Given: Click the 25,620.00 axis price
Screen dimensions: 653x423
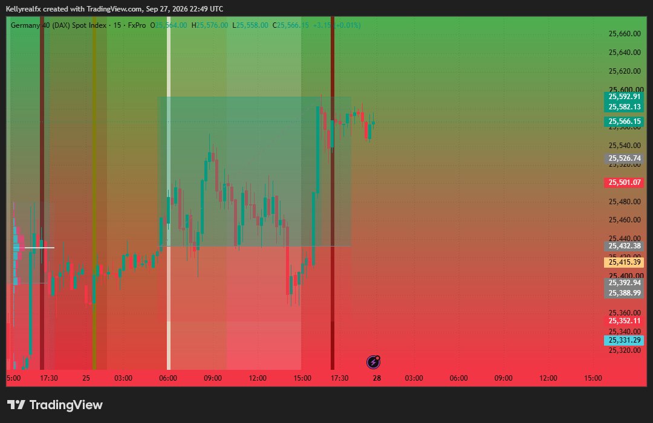Looking at the screenshot, I should 624,71.
